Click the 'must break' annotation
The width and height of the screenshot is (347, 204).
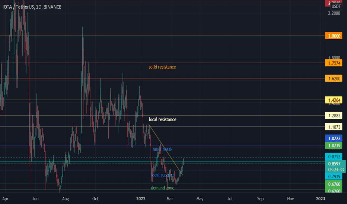pos(162,149)
